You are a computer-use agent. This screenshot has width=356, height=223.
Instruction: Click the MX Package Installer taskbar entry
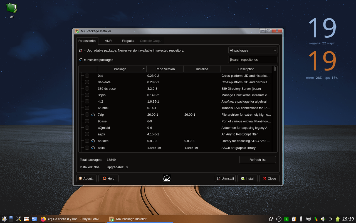[x=140, y=219]
